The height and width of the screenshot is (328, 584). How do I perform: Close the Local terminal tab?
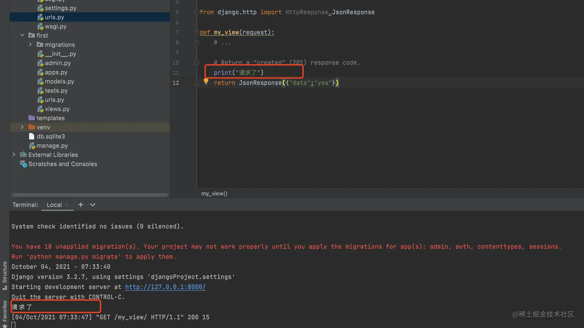(67, 205)
